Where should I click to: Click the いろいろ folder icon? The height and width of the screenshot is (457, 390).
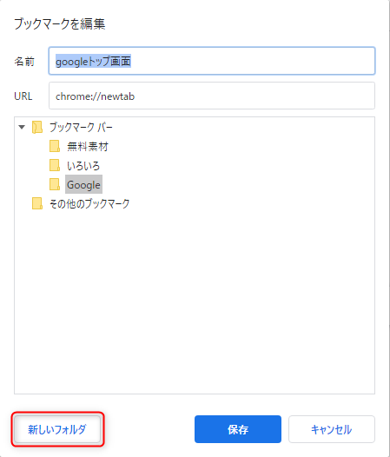point(55,165)
